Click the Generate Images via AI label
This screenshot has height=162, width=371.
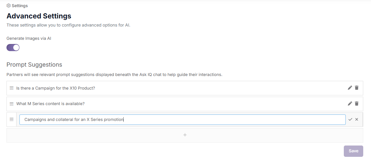click(29, 38)
